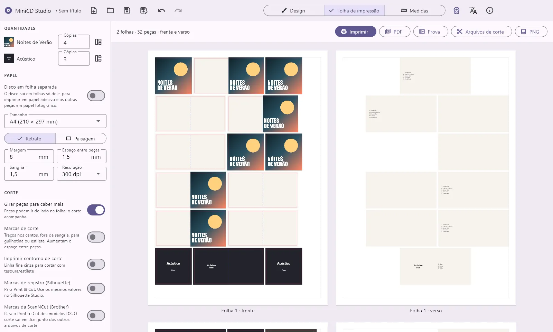Open the info icon

click(x=490, y=10)
